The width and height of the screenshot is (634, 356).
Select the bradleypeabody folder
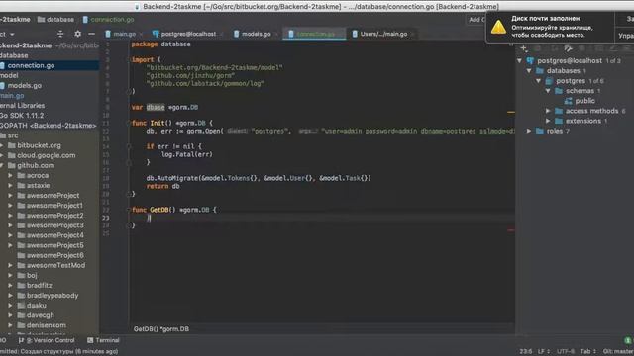coord(53,296)
